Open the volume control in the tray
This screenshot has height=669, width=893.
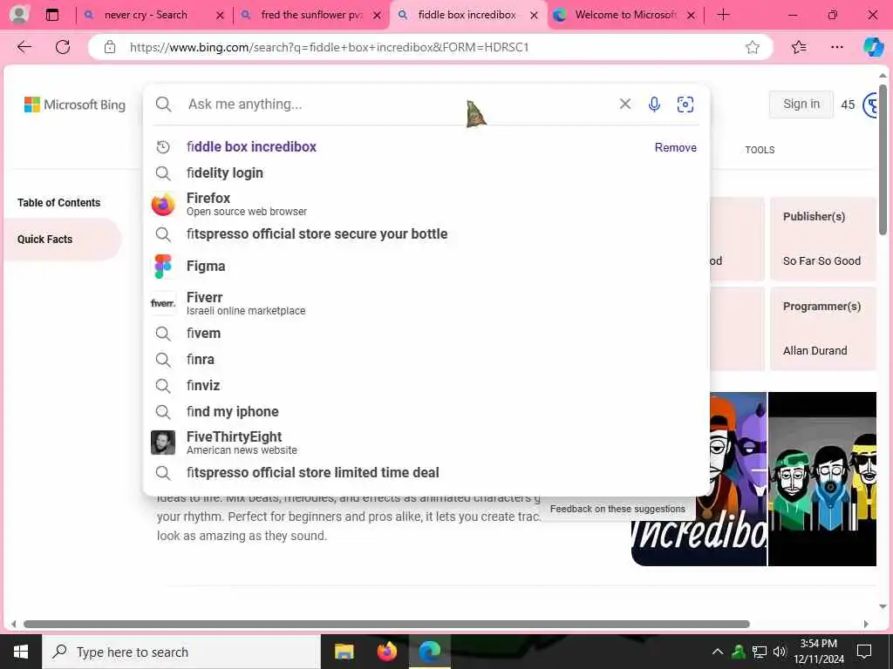click(779, 652)
